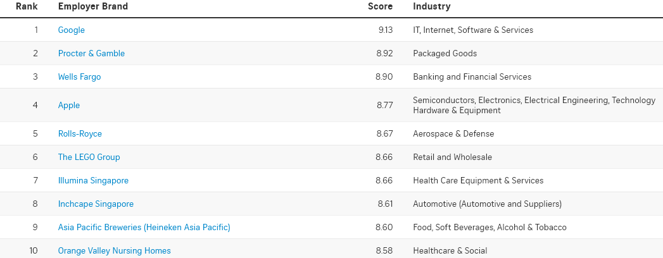Open Wells Fargo employer page
The height and width of the screenshot is (258, 663).
pyautogui.click(x=79, y=77)
